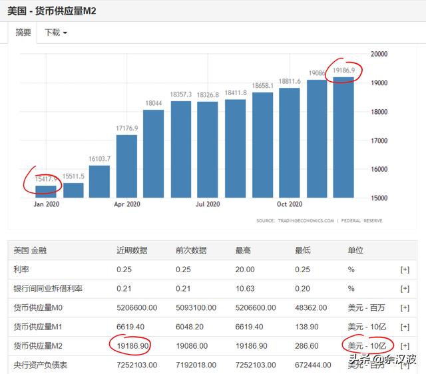Screen dimensions: 426x374
Task: Click the M2 latest value 19186.90
Action: (133, 346)
